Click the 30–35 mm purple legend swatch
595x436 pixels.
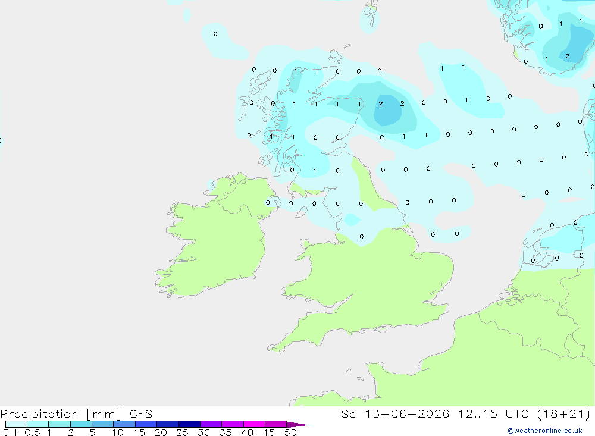(211, 424)
